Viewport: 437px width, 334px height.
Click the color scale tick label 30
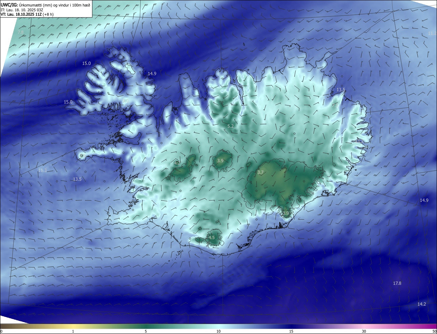pyautogui.click(x=364, y=331)
